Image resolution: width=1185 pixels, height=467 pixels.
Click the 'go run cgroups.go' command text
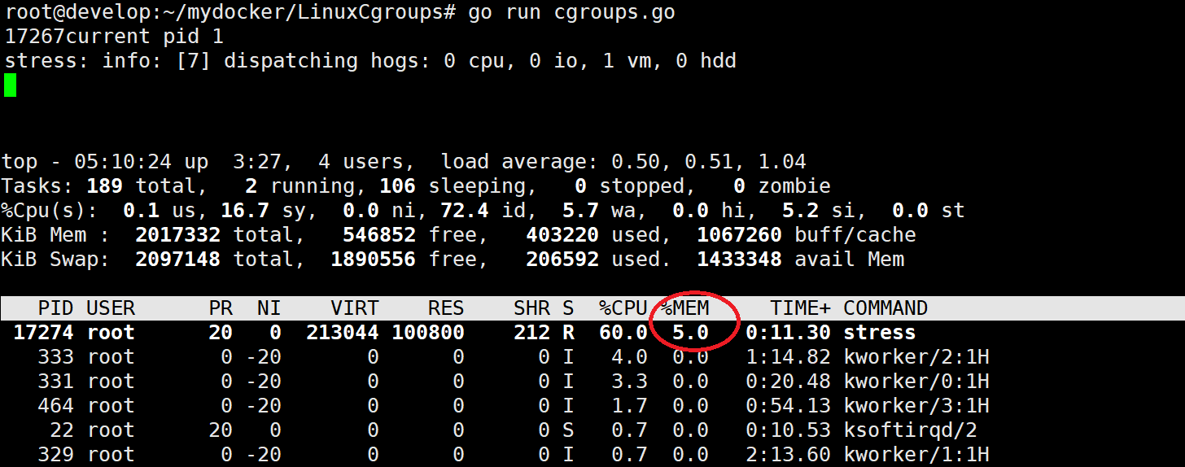(x=571, y=13)
